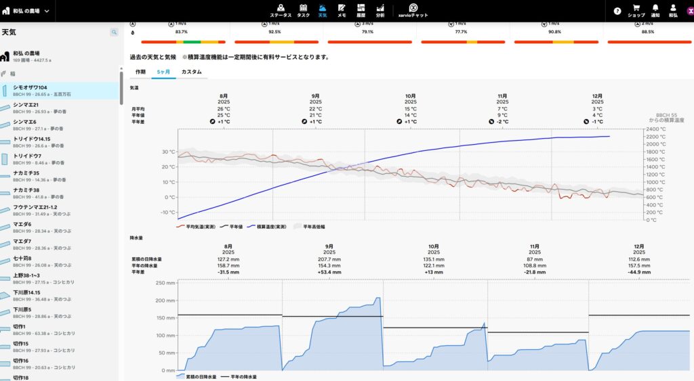
Task: Click the help question mark icon
Action: 617,11
